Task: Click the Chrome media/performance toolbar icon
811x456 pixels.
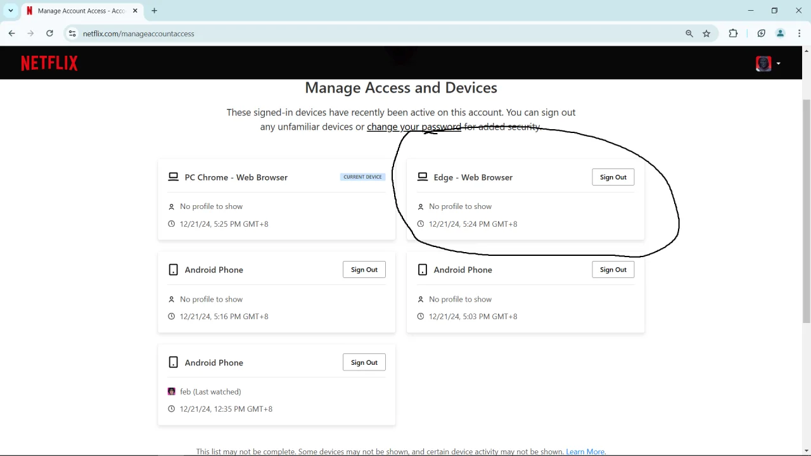Action: coord(762,34)
